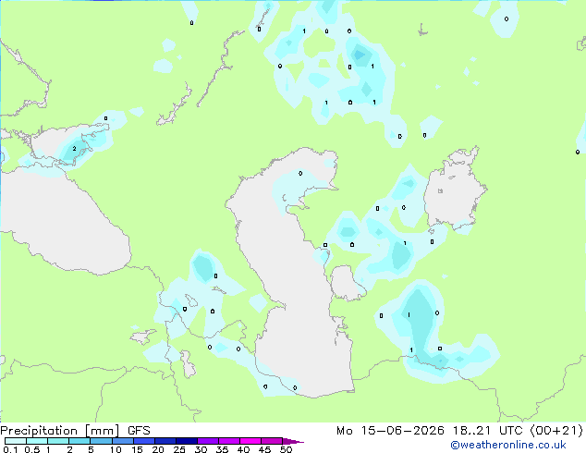Click the arrow tip past the 50 legend mark
This screenshot has height=453, width=586.
[293, 441]
